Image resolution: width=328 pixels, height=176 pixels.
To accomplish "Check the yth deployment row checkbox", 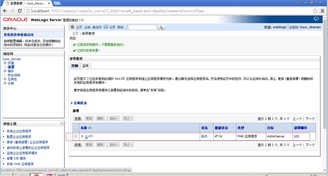I will point(76,136).
